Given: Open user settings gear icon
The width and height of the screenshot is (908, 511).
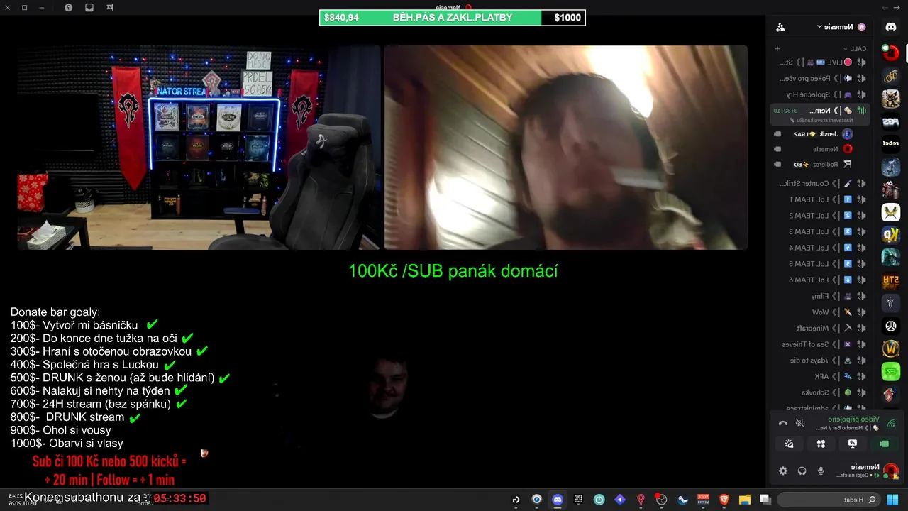Looking at the screenshot, I should (x=783, y=471).
